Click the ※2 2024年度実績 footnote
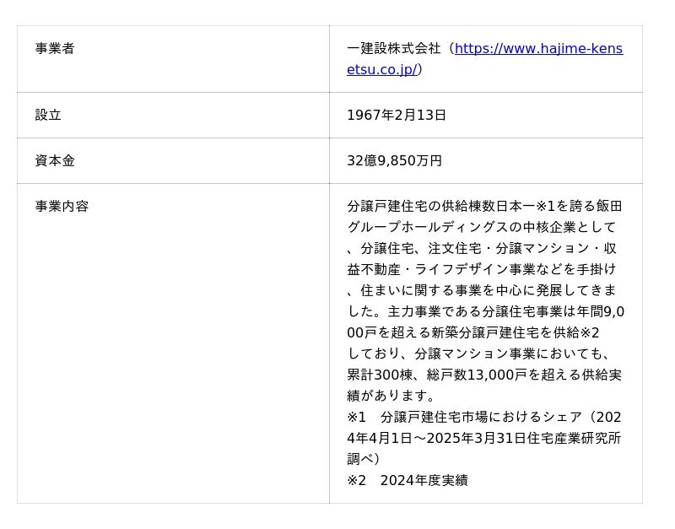Viewport: 675px width, 529px height. tap(407, 481)
